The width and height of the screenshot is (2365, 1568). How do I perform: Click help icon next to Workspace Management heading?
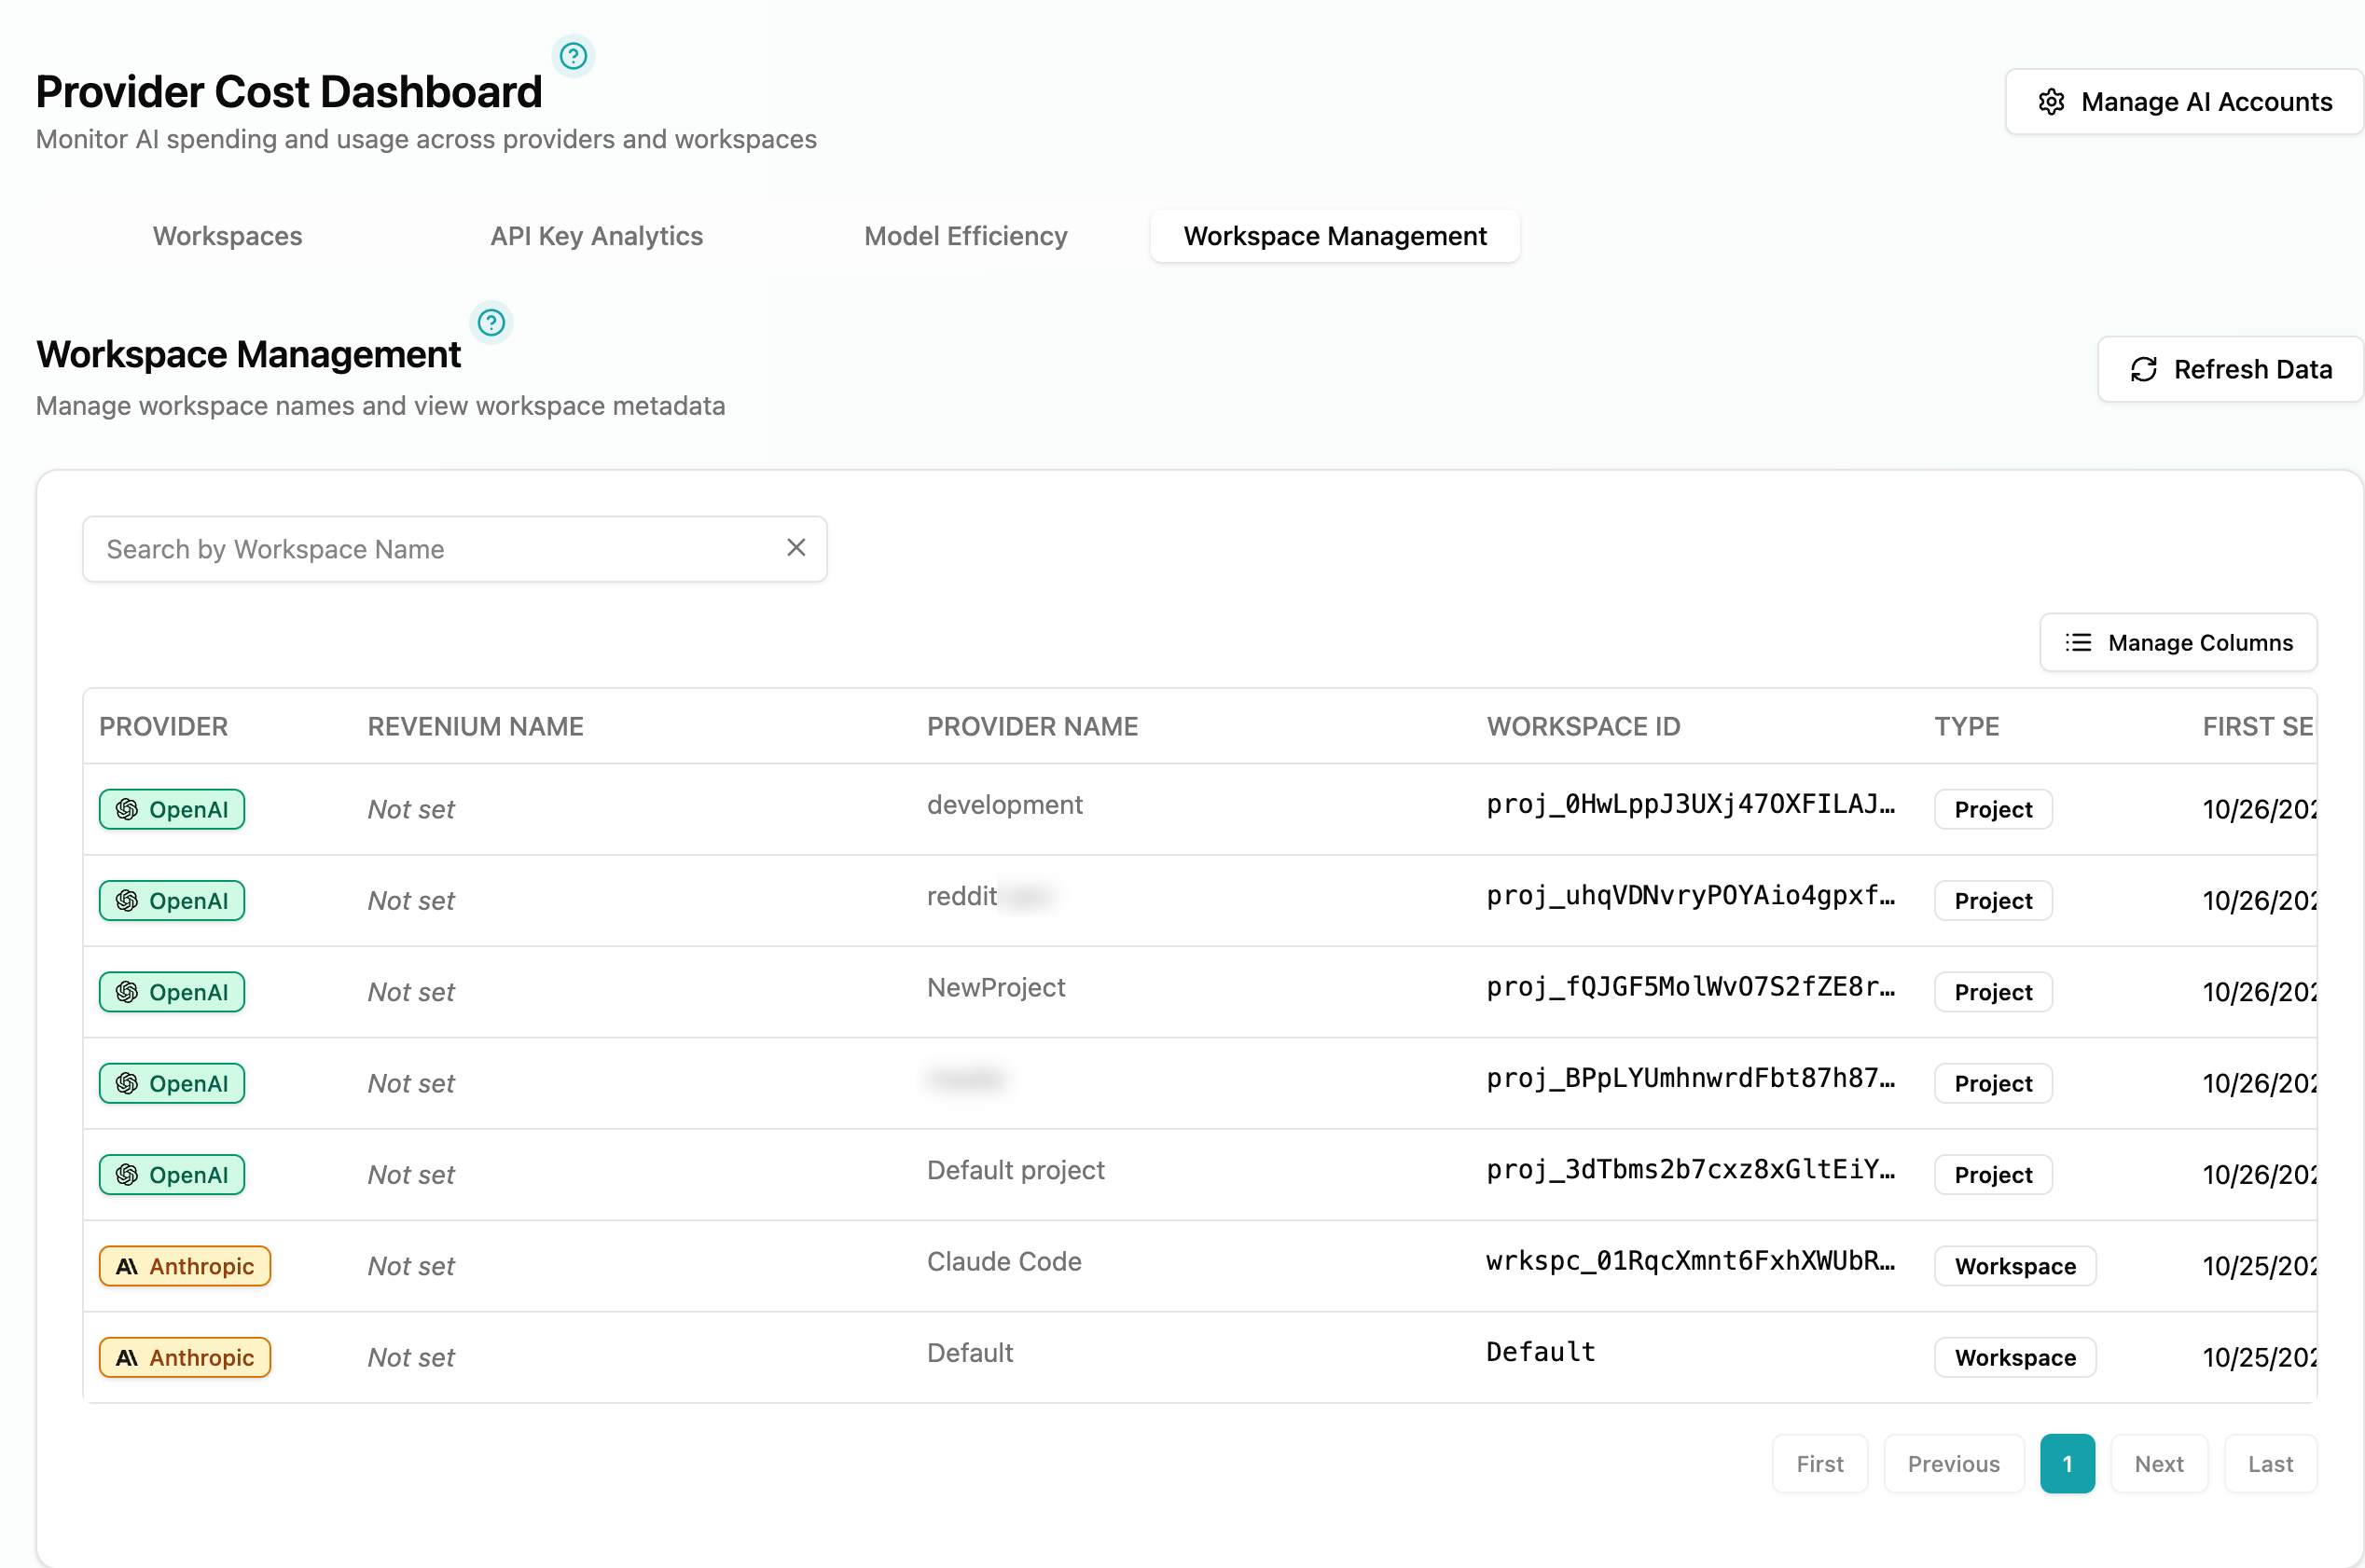coord(491,323)
